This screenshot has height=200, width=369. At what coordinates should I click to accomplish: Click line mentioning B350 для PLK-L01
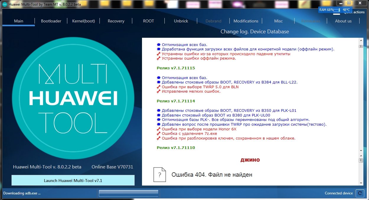tap(226, 110)
